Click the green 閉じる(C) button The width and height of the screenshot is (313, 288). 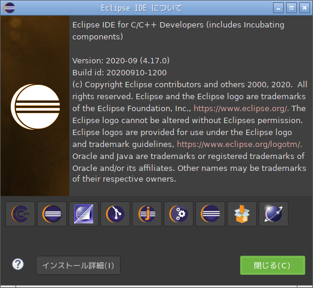point(272,265)
